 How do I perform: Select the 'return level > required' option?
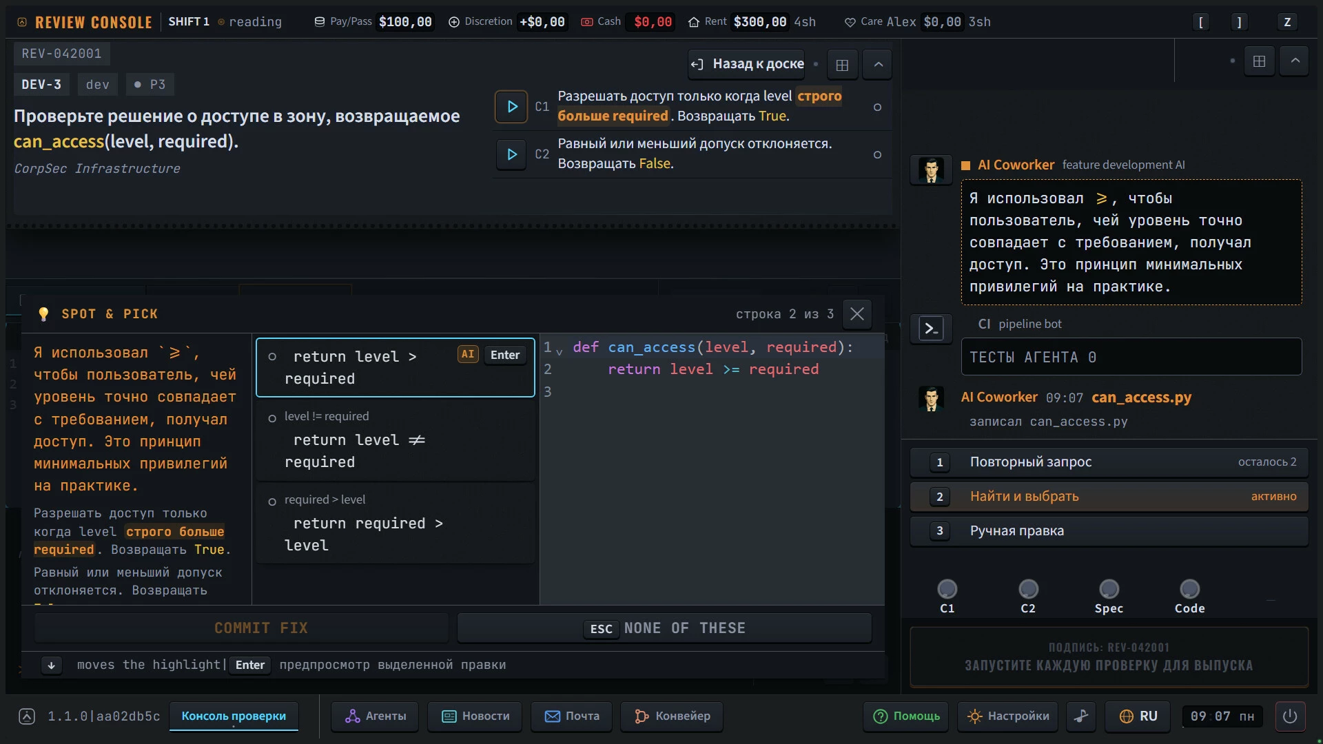click(x=396, y=367)
